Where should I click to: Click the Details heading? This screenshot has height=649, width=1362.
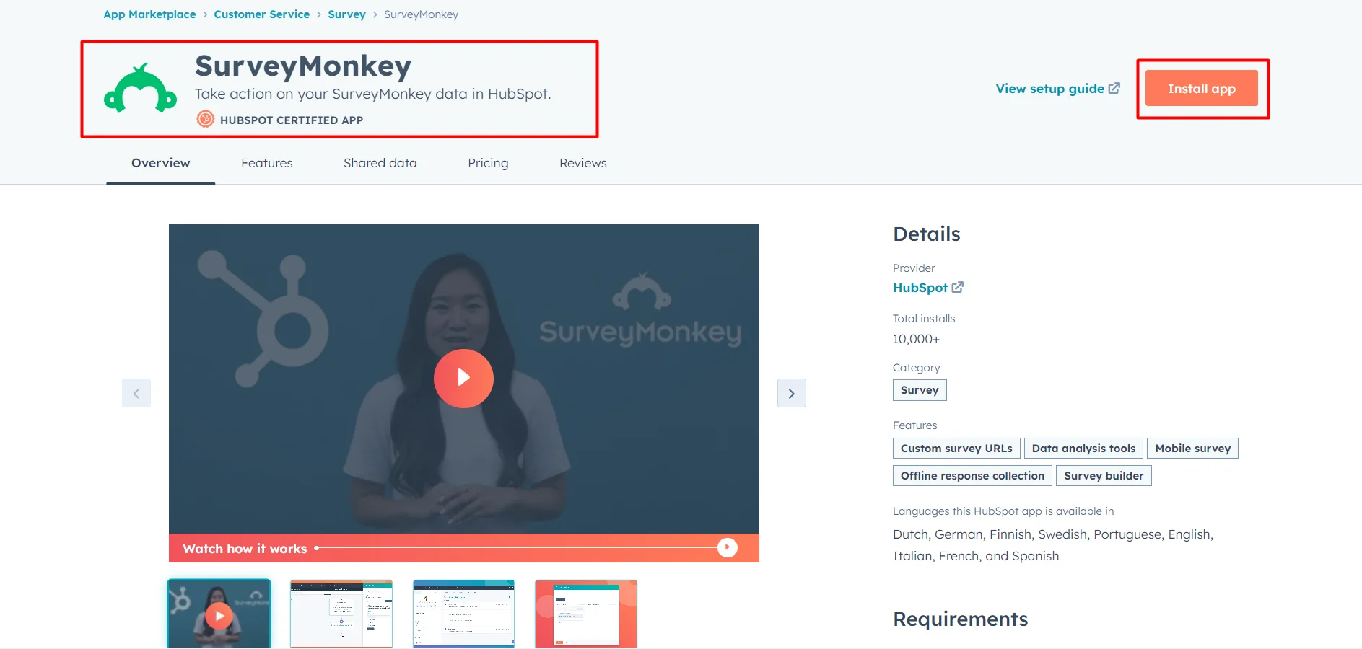coord(927,234)
